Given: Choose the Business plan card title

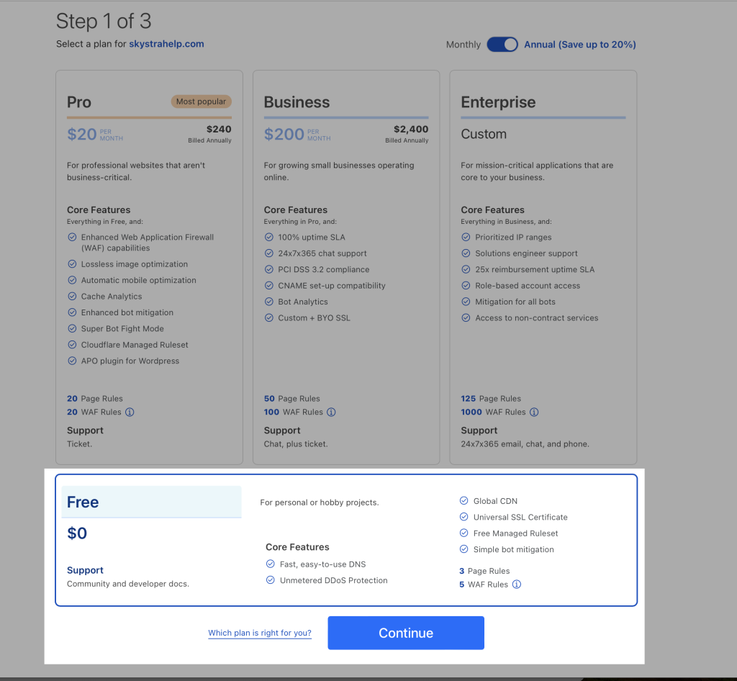Looking at the screenshot, I should pyautogui.click(x=297, y=102).
